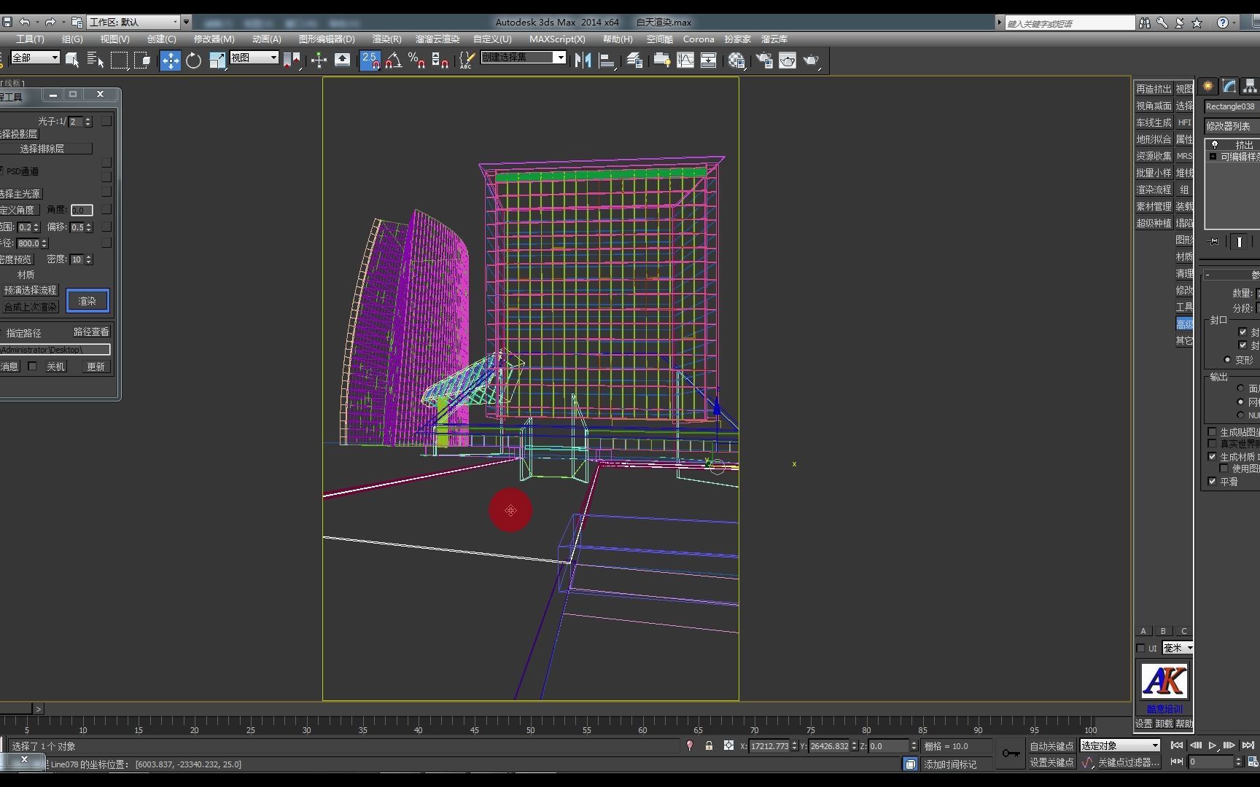Toggle the UI checkbox near units
This screenshot has height=787, width=1260.
pyautogui.click(x=1141, y=648)
